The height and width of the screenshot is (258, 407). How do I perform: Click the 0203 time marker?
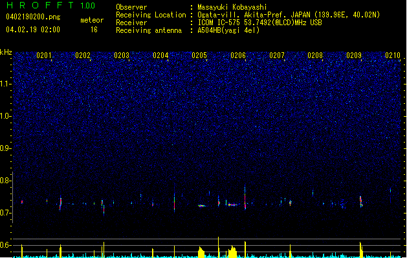point(122,55)
